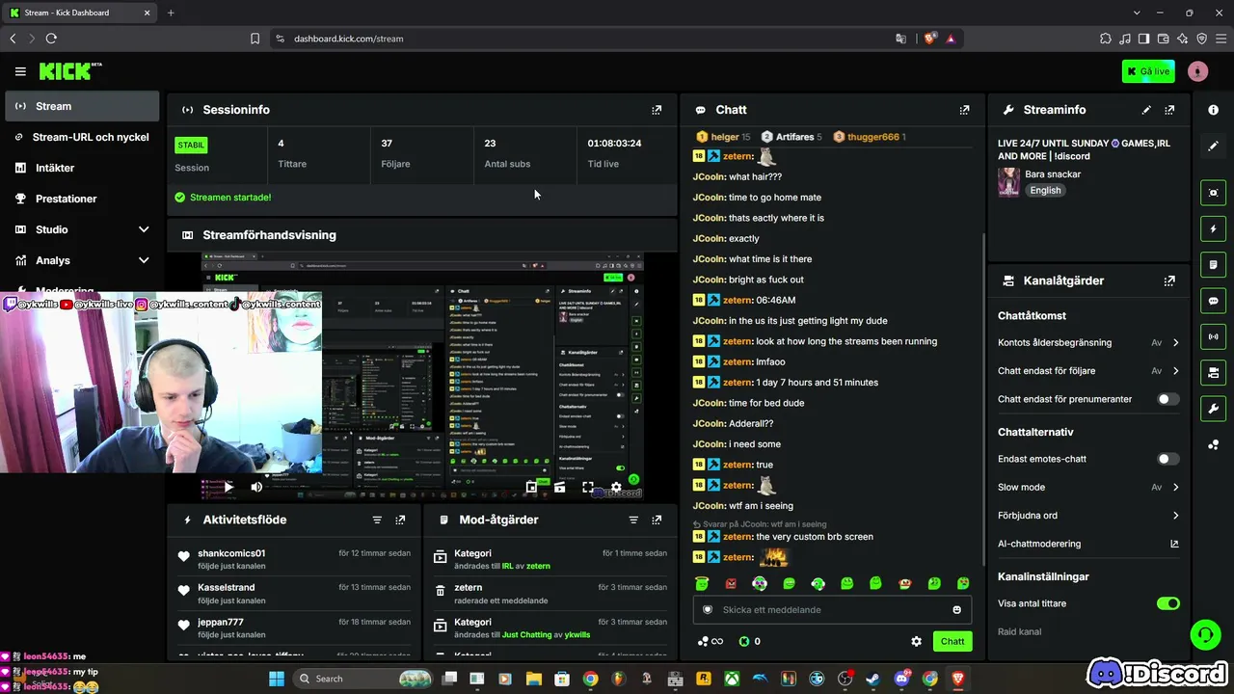The height and width of the screenshot is (694, 1234).
Task: Reload the page in the browser
Action: coord(51,39)
